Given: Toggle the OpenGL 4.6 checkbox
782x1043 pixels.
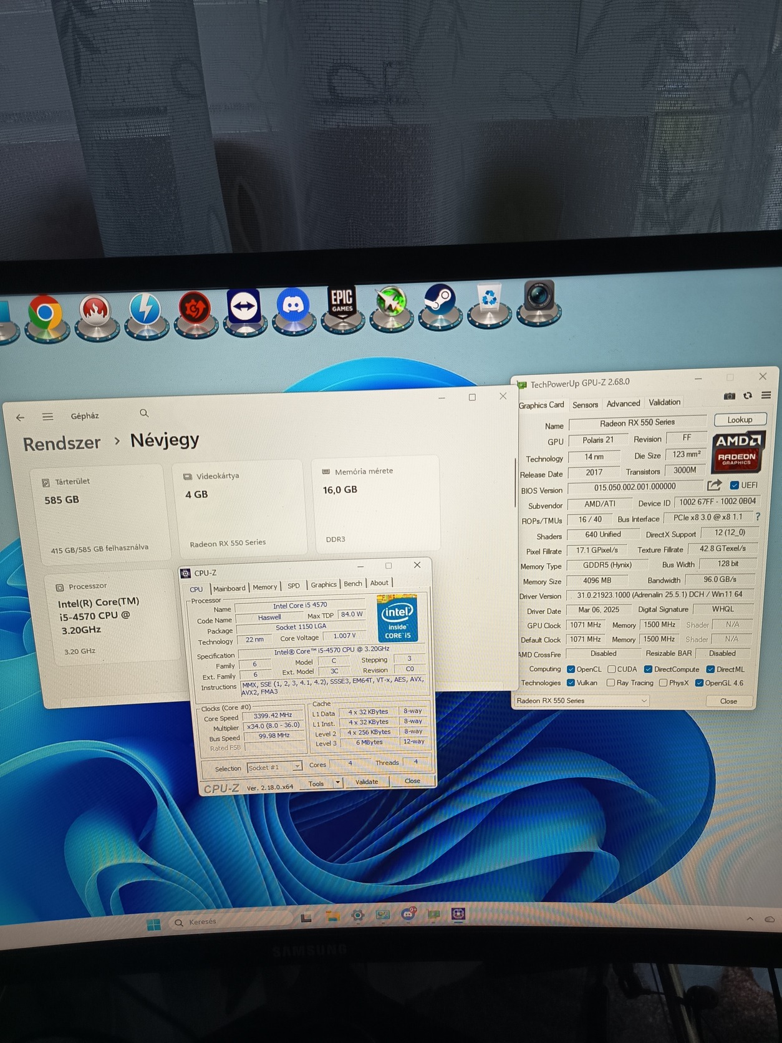Looking at the screenshot, I should (699, 683).
